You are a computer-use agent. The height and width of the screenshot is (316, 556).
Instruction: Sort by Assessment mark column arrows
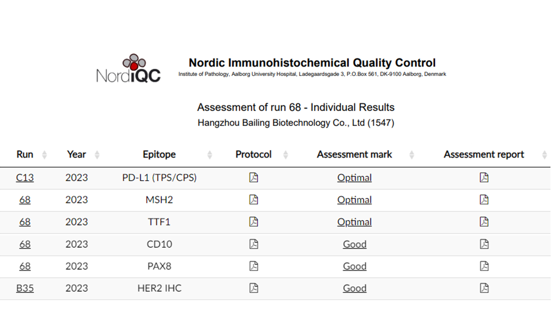coord(411,155)
